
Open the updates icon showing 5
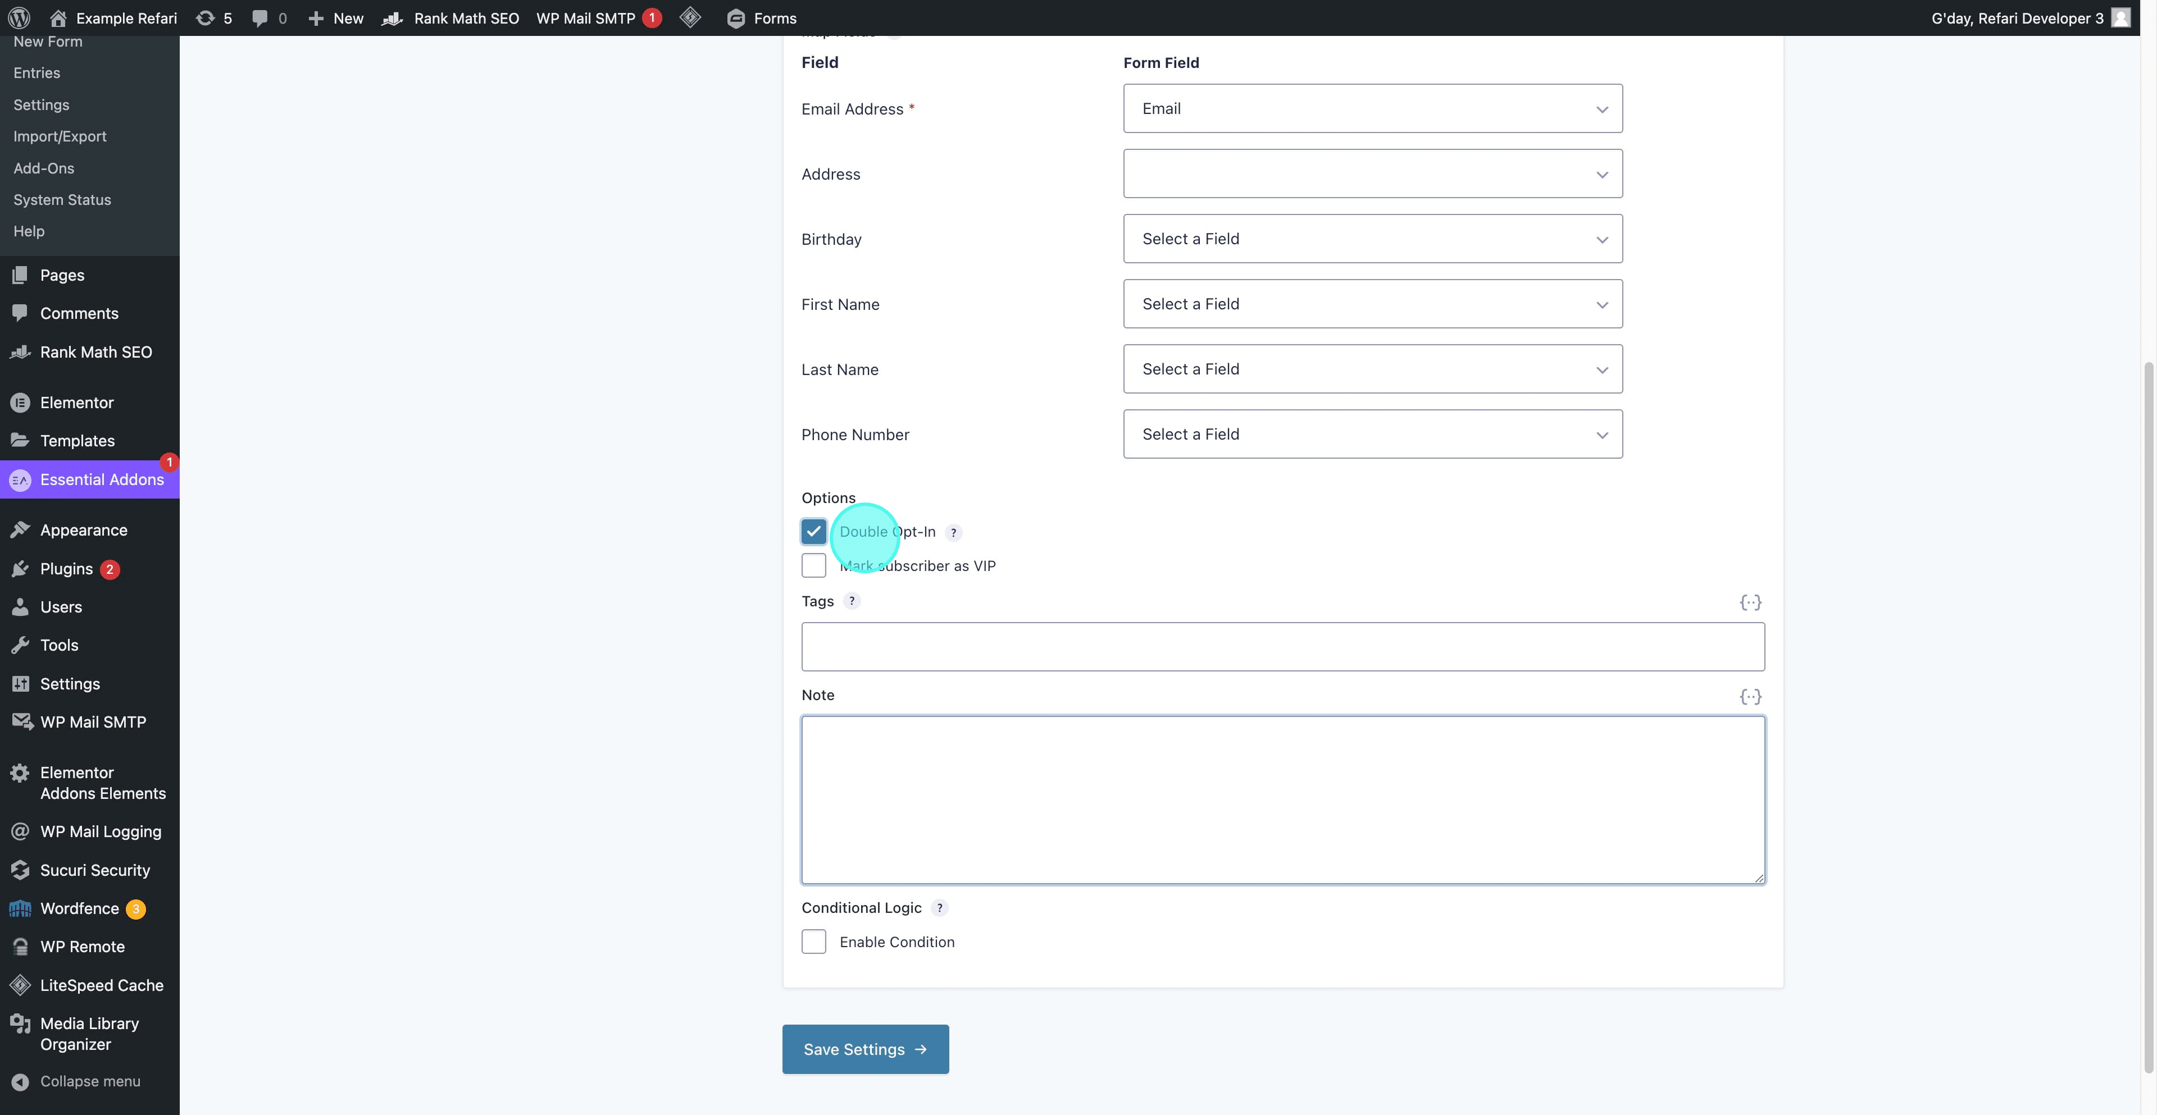205,17
